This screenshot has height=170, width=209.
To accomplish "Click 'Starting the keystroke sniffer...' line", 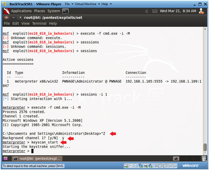I will pyautogui.click(x=36, y=147).
